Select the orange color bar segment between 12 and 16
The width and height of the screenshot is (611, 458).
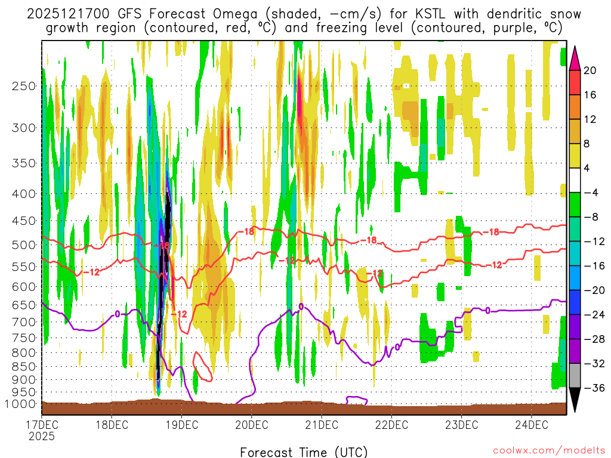click(575, 107)
